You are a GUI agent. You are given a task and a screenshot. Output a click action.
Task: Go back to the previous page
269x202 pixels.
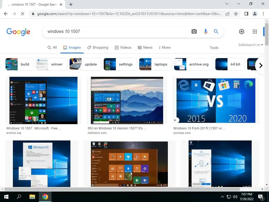[6, 14]
